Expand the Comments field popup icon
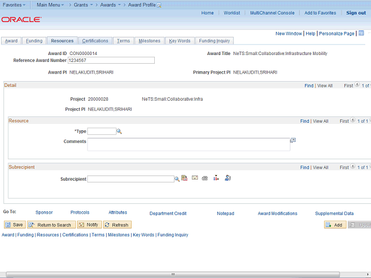The height and width of the screenshot is (278, 371). (x=293, y=140)
